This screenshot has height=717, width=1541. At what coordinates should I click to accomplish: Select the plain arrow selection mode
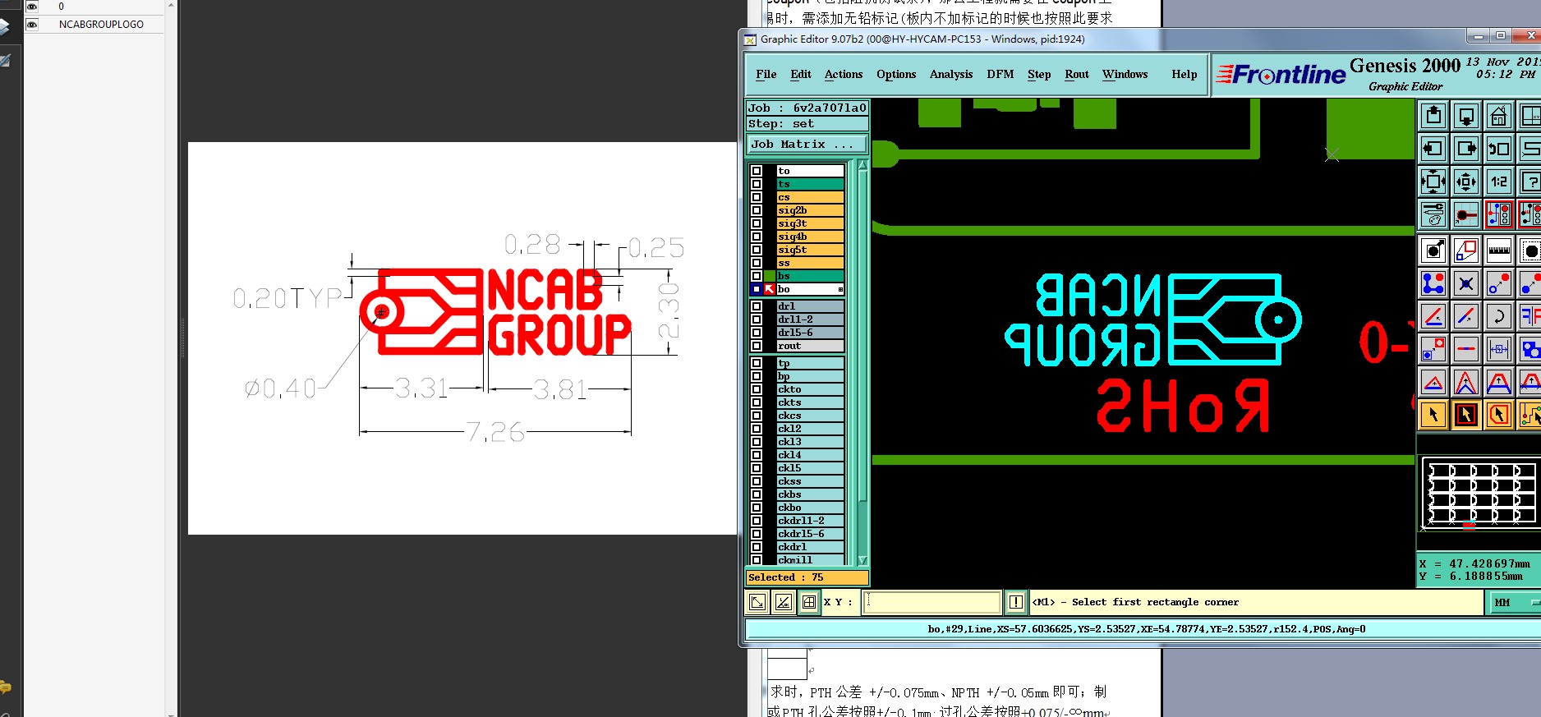tap(1433, 415)
